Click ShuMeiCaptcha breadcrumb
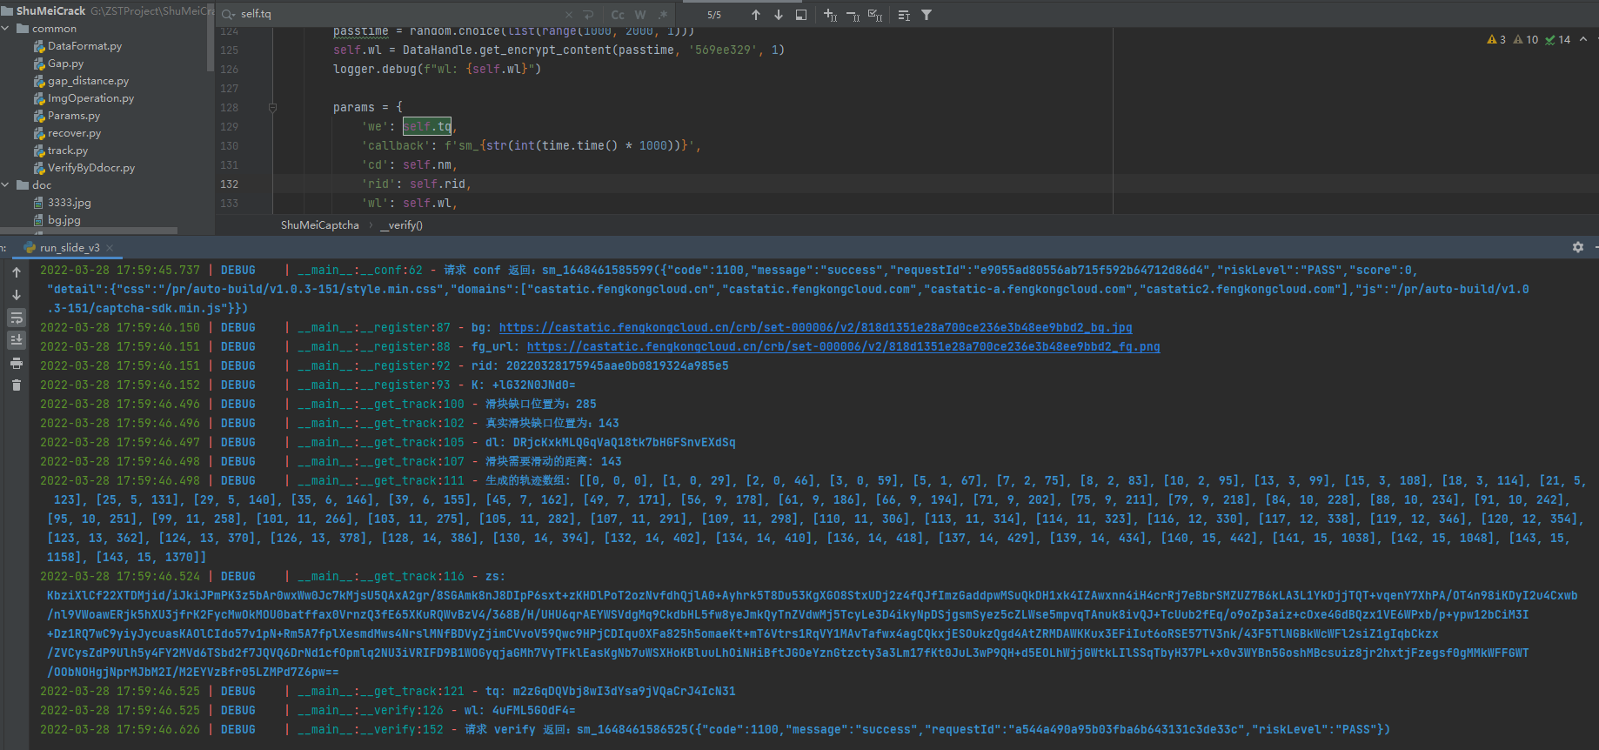This screenshot has height=750, width=1599. [x=319, y=225]
